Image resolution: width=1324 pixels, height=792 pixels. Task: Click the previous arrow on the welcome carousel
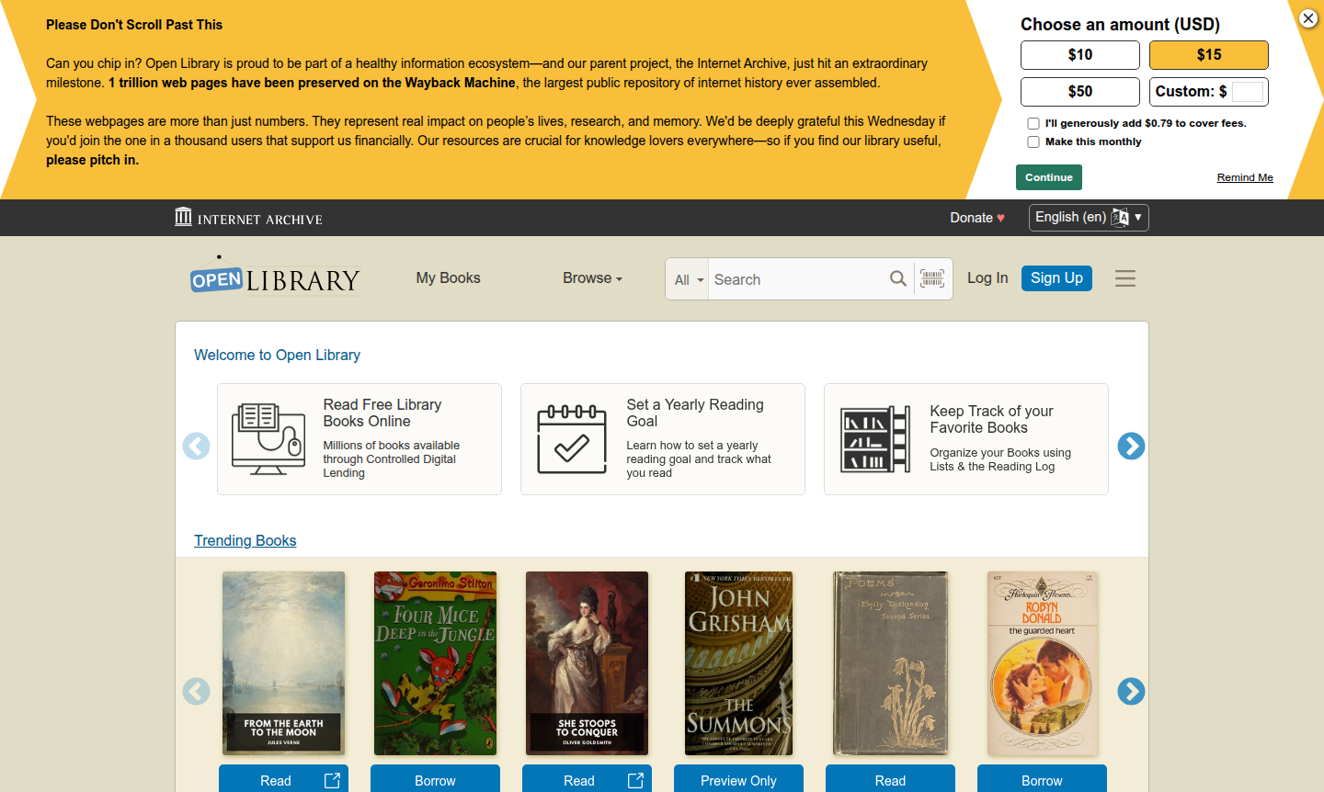196,446
